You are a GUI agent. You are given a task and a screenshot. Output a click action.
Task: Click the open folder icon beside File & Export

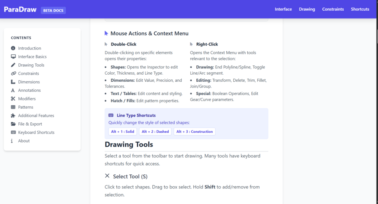(13, 124)
